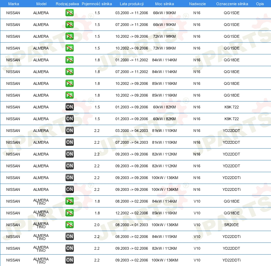The width and height of the screenshot is (271, 266).
Task: Click the 84kW / 115KM power cell
Action: pyautogui.click(x=164, y=237)
